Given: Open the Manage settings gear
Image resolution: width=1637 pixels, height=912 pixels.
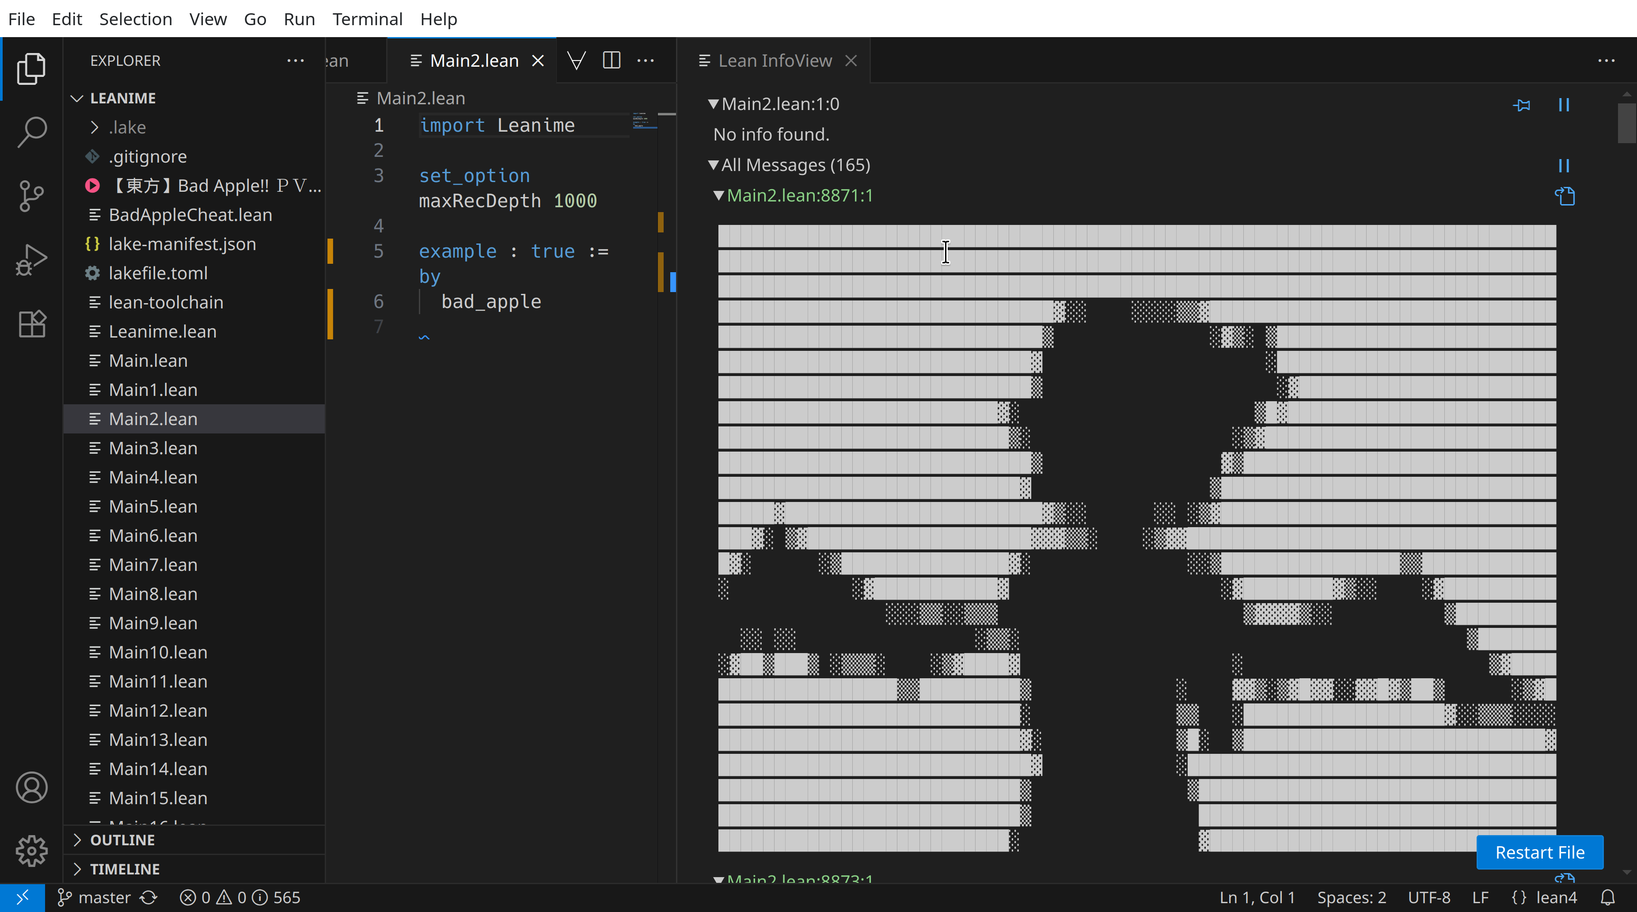Looking at the screenshot, I should (x=31, y=851).
